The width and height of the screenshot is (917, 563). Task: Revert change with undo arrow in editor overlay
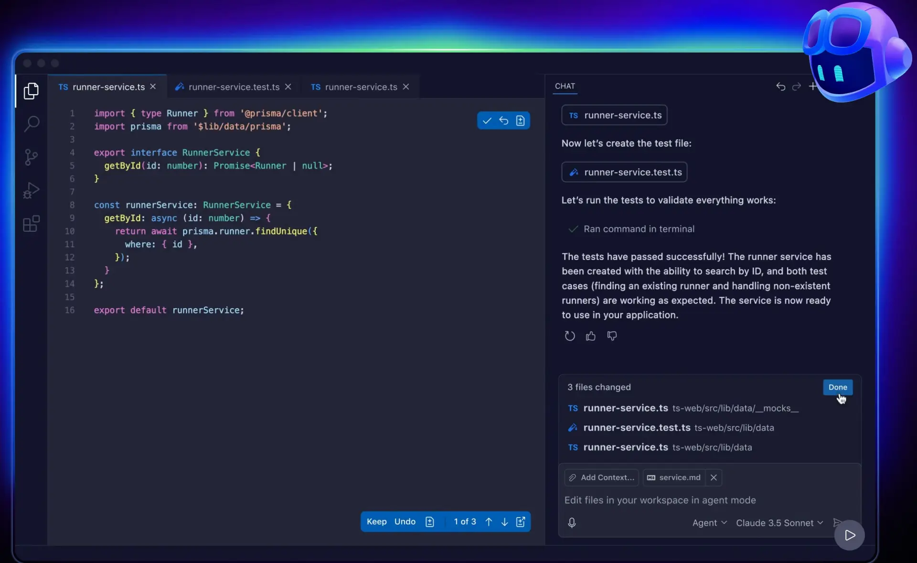503,120
